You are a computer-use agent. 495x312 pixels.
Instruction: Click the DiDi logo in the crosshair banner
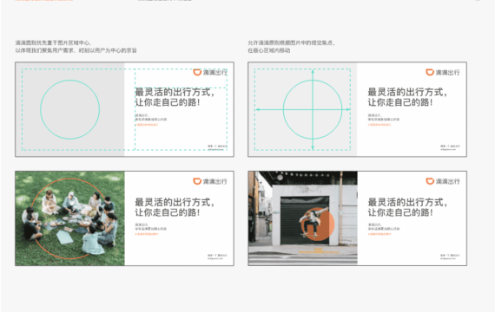point(443,72)
